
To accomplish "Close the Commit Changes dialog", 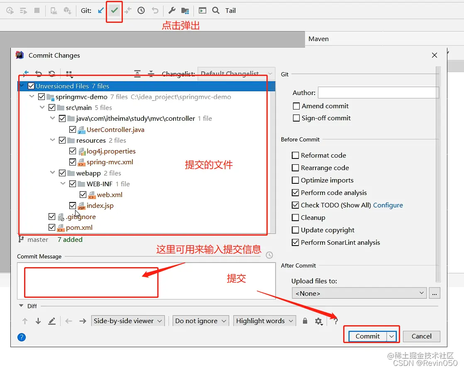I will pyautogui.click(x=435, y=55).
